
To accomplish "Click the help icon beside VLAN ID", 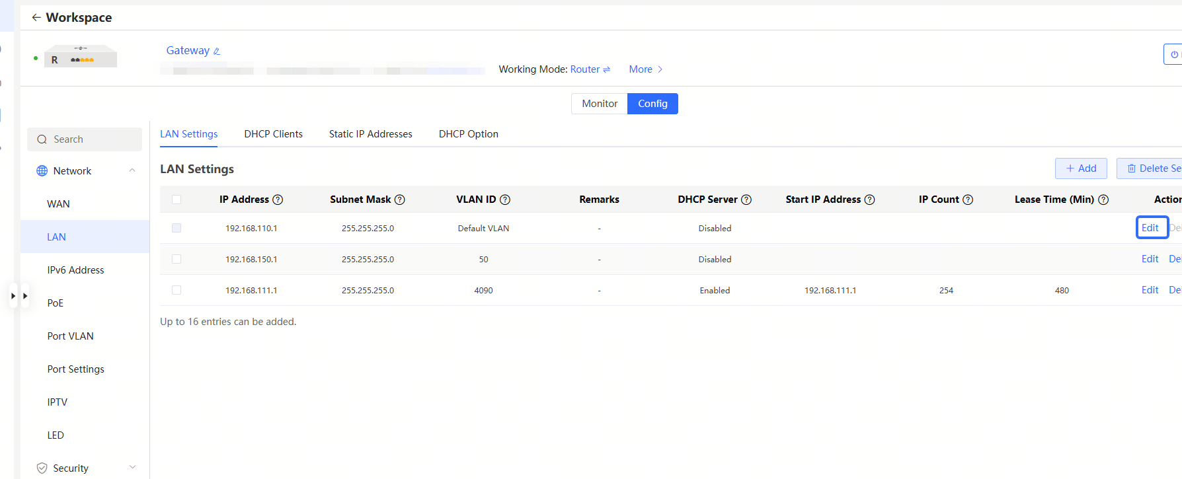I will coord(504,200).
